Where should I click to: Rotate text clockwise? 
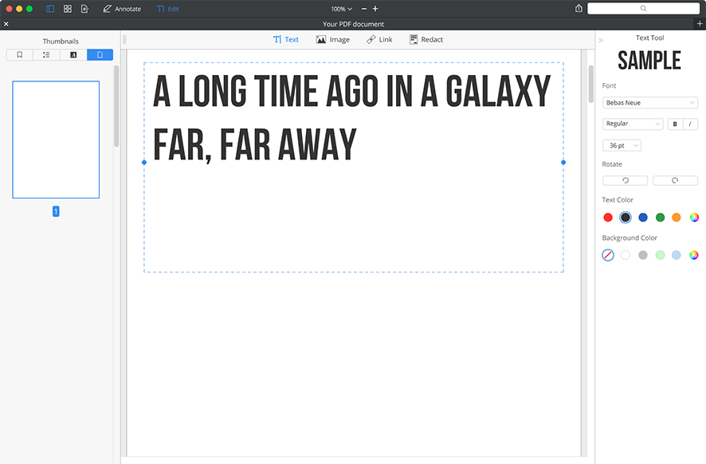pos(676,181)
